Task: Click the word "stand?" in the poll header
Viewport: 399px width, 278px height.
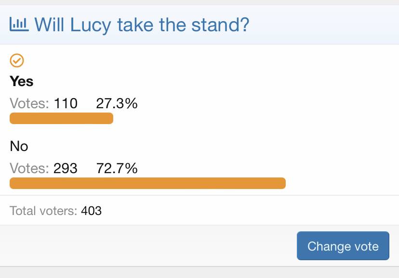Action: point(220,25)
